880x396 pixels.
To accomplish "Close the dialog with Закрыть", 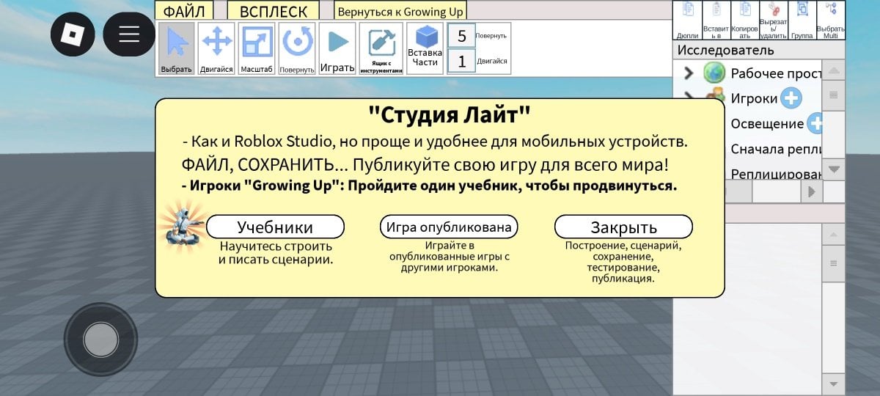I will click(x=623, y=227).
